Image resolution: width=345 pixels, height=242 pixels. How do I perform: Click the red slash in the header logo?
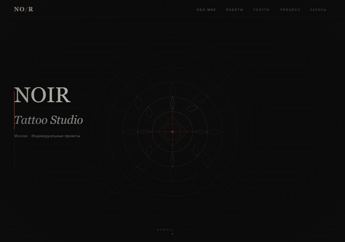[x=26, y=10]
